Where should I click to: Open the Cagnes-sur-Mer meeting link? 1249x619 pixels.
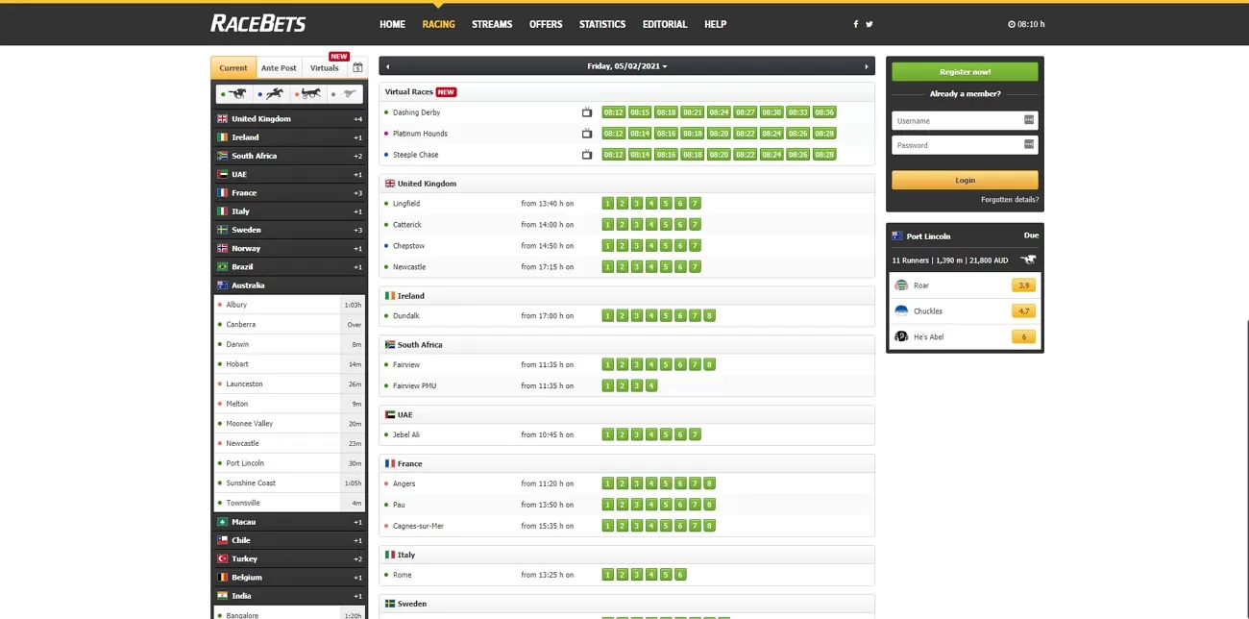click(418, 527)
